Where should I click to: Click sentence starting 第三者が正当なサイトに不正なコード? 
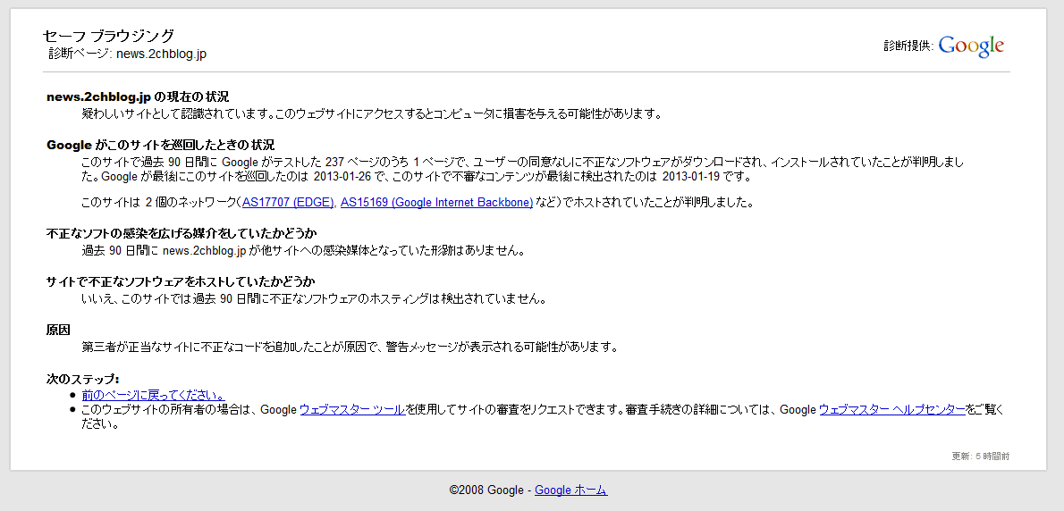click(x=350, y=347)
